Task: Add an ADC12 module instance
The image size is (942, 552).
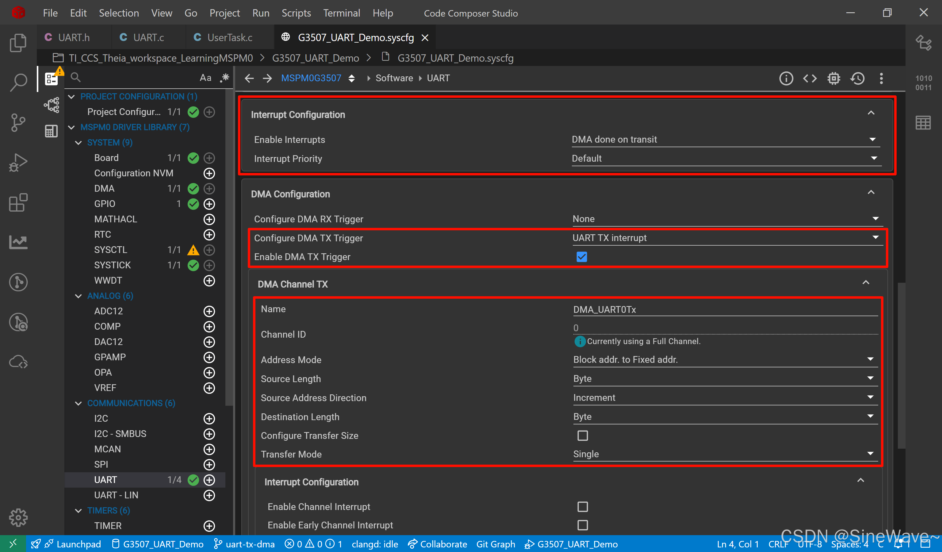Action: 209,311
